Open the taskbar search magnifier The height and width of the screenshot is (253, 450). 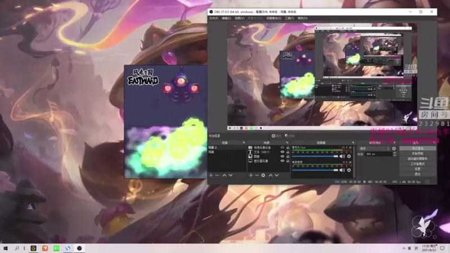[x=17, y=248]
